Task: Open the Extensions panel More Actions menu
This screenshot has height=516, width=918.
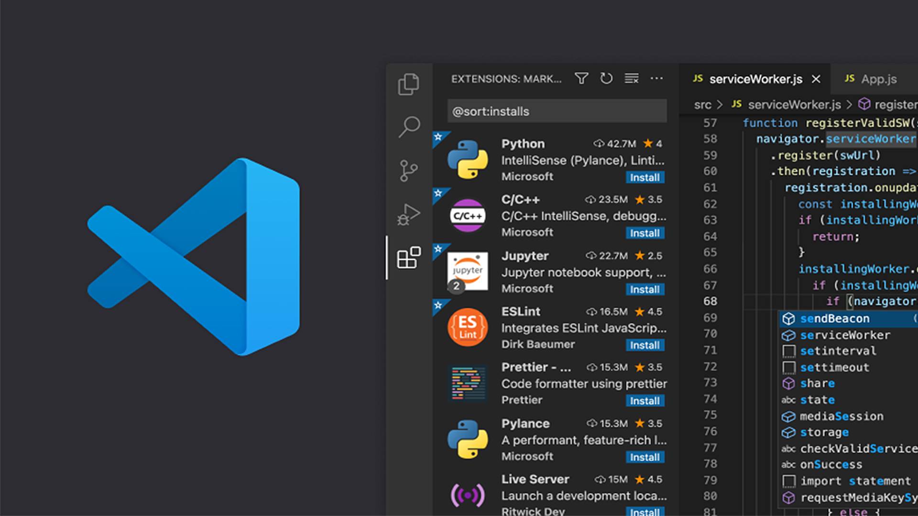Action: coord(657,78)
